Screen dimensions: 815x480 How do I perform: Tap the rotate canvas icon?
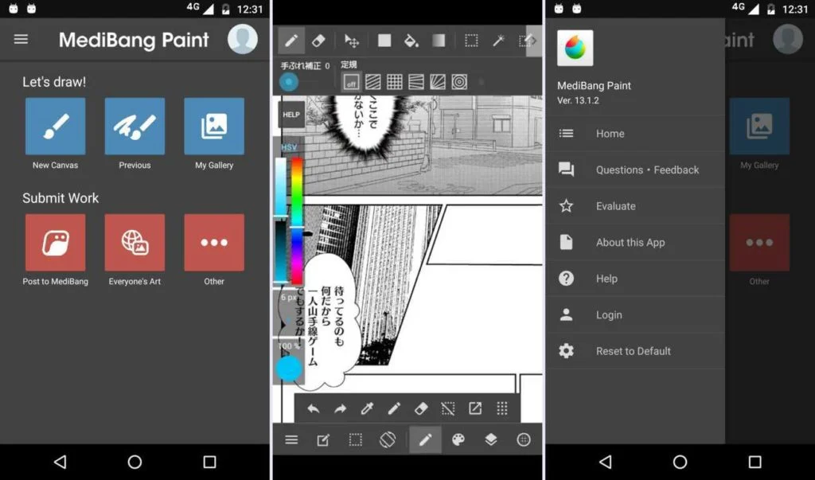(x=388, y=439)
